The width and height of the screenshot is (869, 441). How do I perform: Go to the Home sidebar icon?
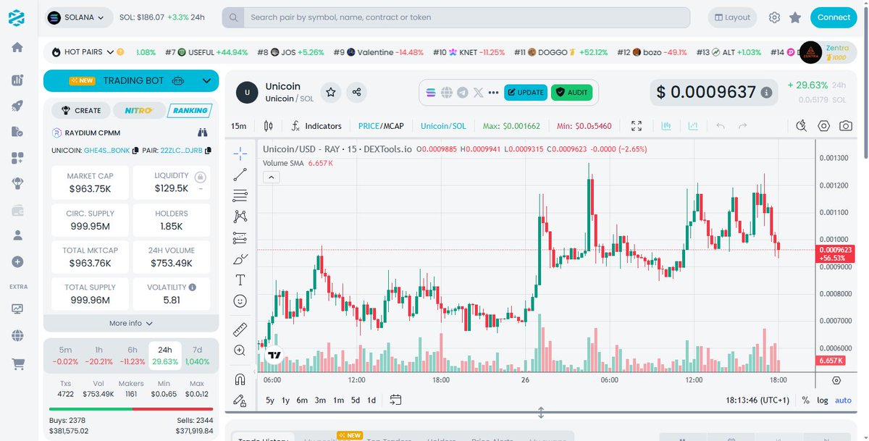pyautogui.click(x=17, y=47)
